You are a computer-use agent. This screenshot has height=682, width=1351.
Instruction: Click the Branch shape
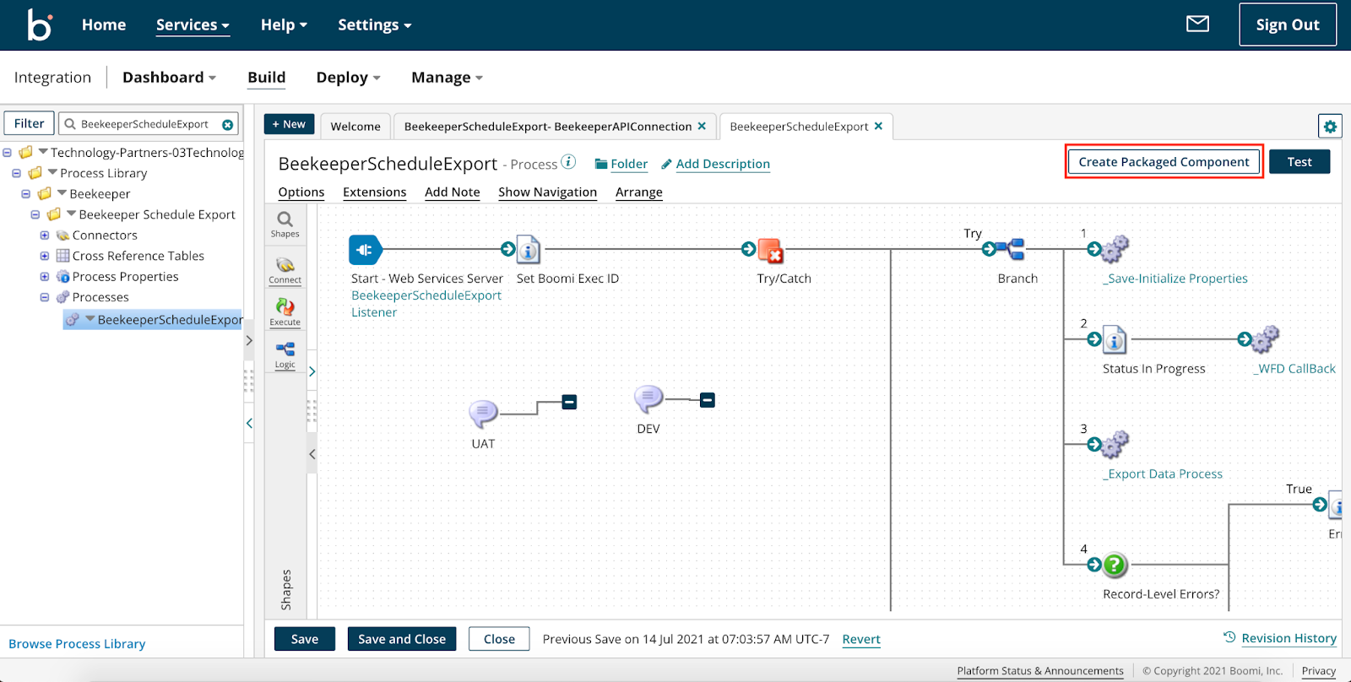1010,249
